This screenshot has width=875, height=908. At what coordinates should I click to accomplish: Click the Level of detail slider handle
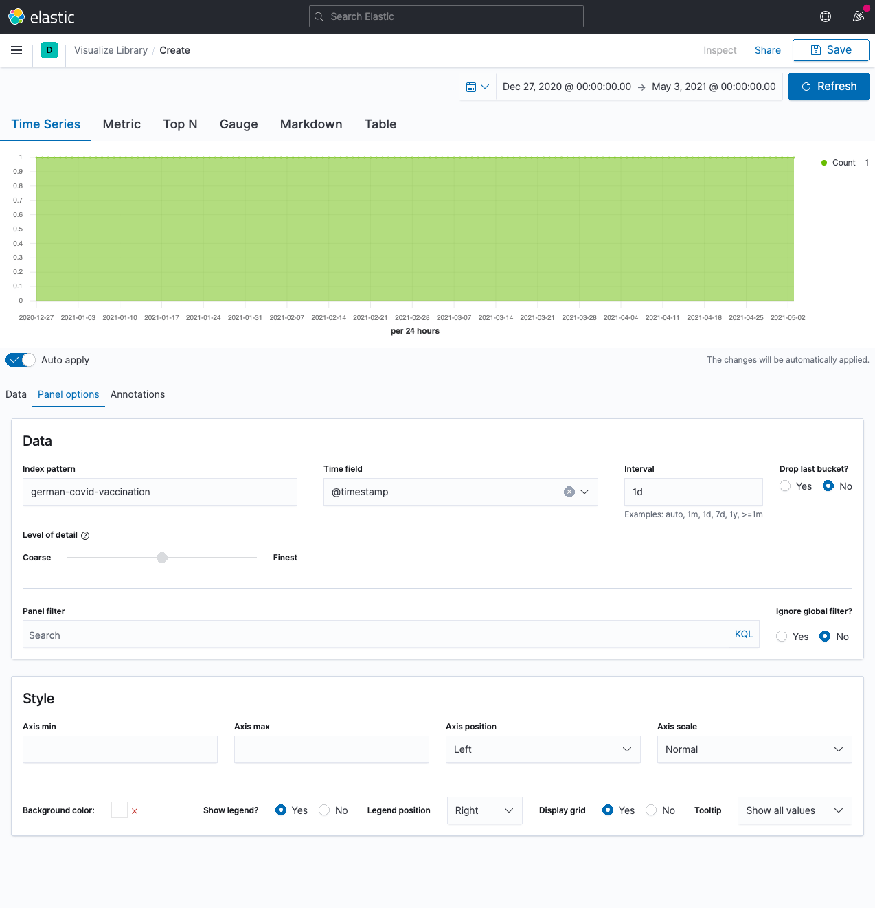pos(162,558)
